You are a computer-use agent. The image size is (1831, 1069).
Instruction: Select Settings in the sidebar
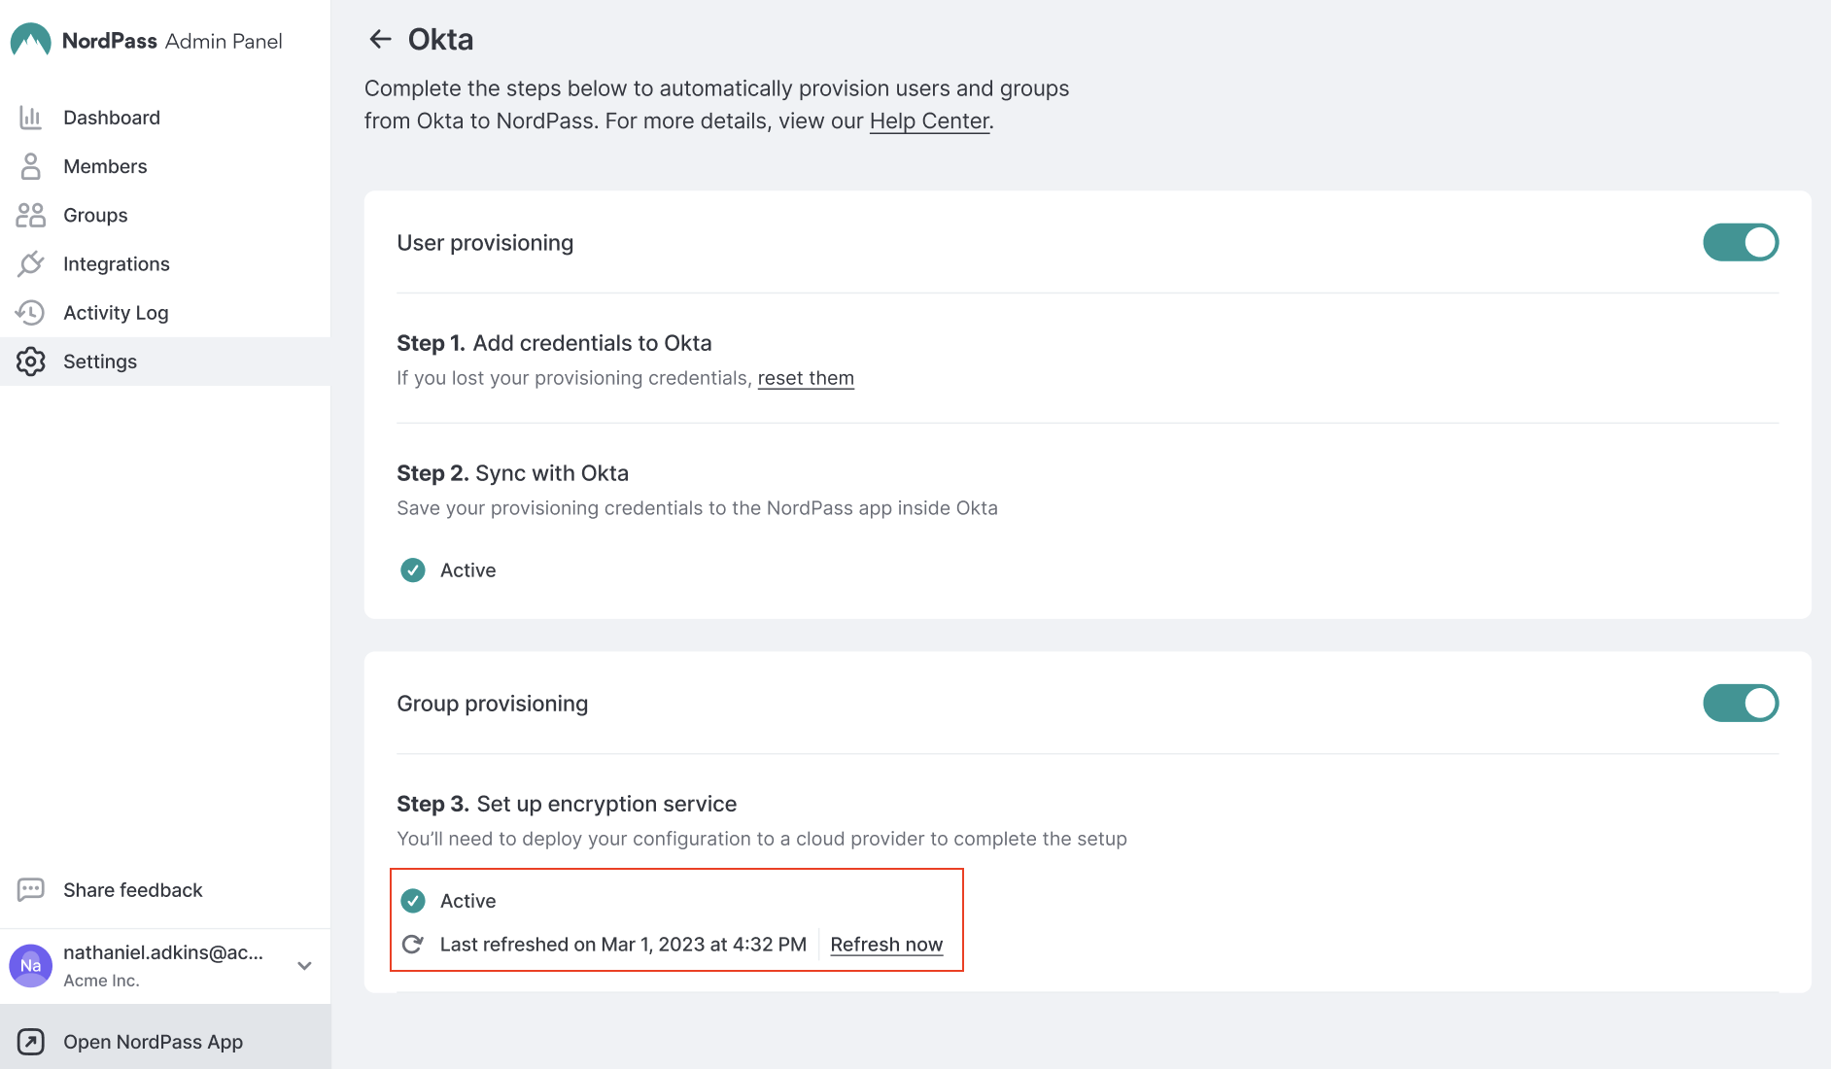click(x=165, y=362)
